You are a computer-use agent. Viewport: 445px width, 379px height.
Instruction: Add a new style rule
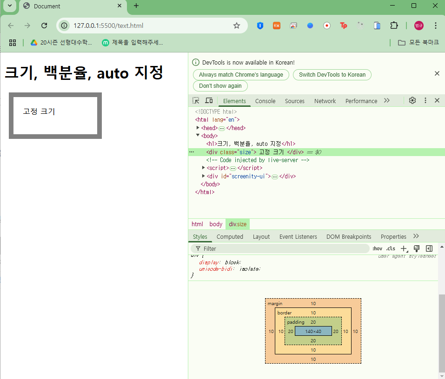click(404, 248)
